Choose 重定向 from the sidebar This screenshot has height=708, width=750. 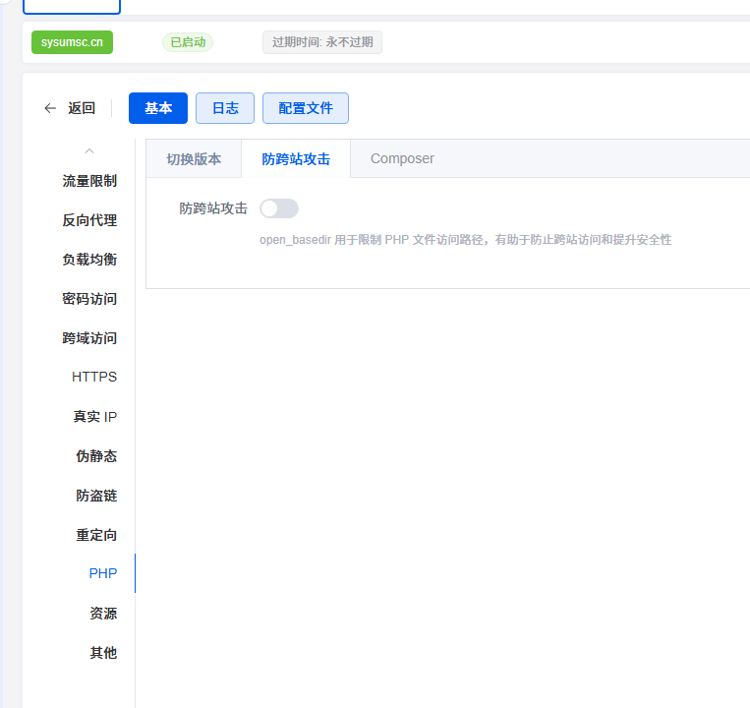(96, 535)
